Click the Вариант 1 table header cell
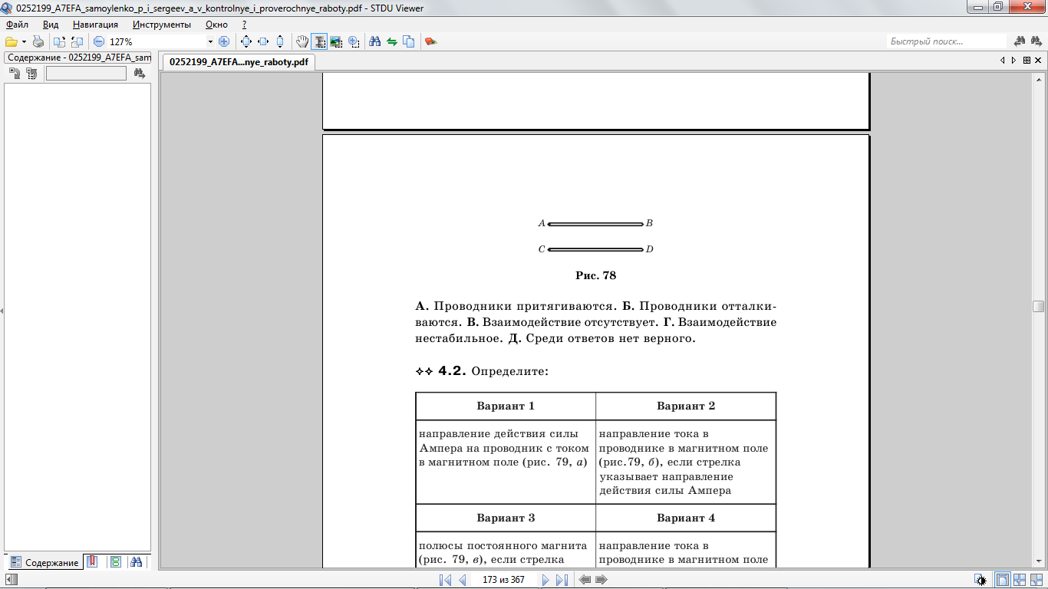 pyautogui.click(x=506, y=406)
